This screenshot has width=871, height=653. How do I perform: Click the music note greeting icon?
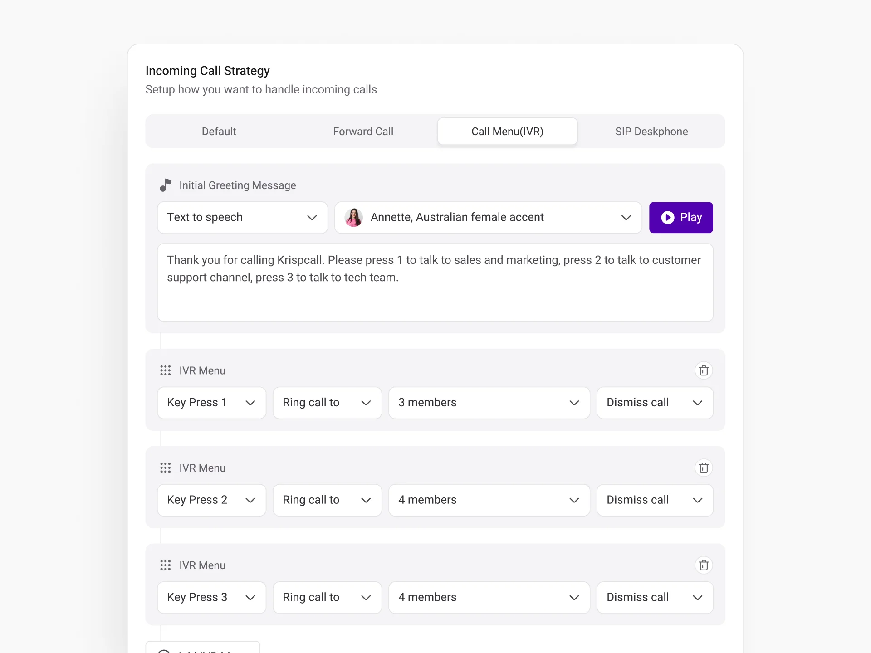(165, 185)
